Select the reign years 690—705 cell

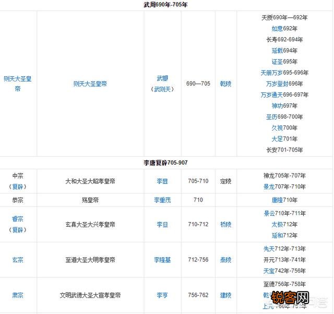pos(198,84)
